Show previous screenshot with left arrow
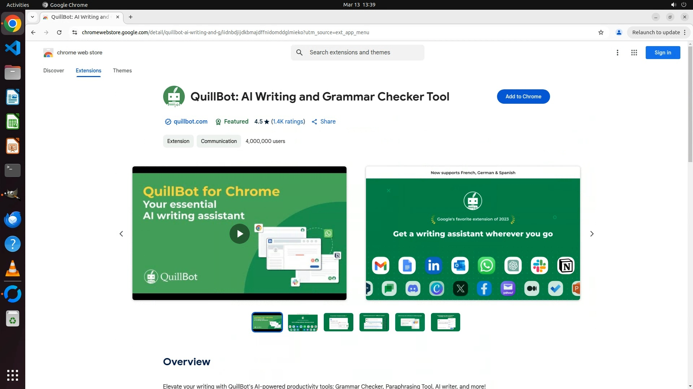Viewport: 693px width, 389px height. (x=121, y=234)
